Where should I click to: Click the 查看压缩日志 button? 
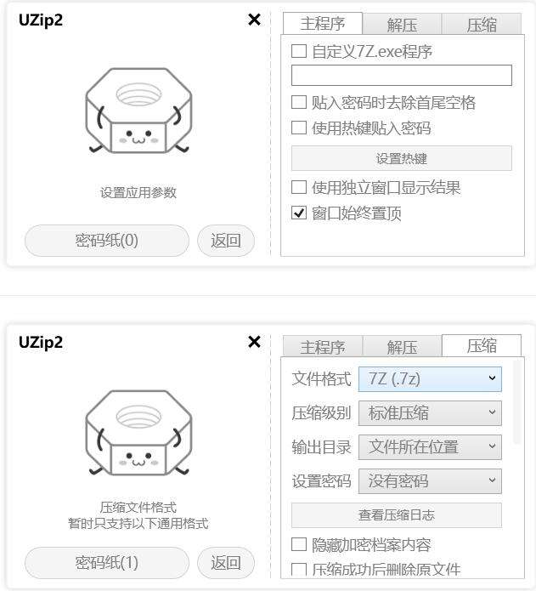397,514
